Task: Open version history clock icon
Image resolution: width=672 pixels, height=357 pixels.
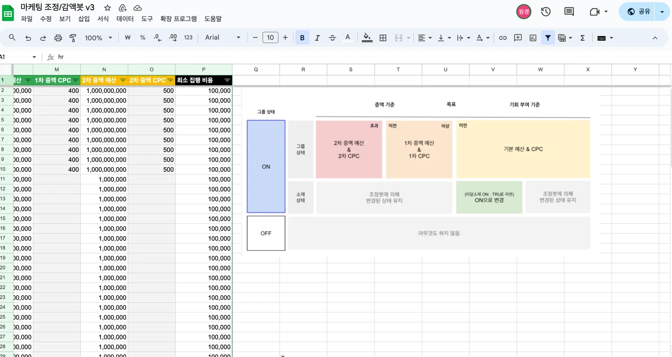Action: [x=546, y=12]
